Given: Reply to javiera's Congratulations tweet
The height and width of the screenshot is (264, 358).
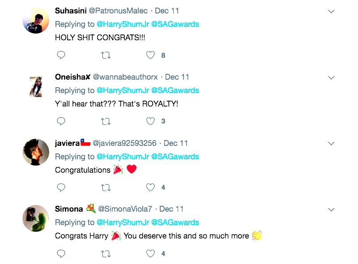Looking at the screenshot, I should coord(61,187).
